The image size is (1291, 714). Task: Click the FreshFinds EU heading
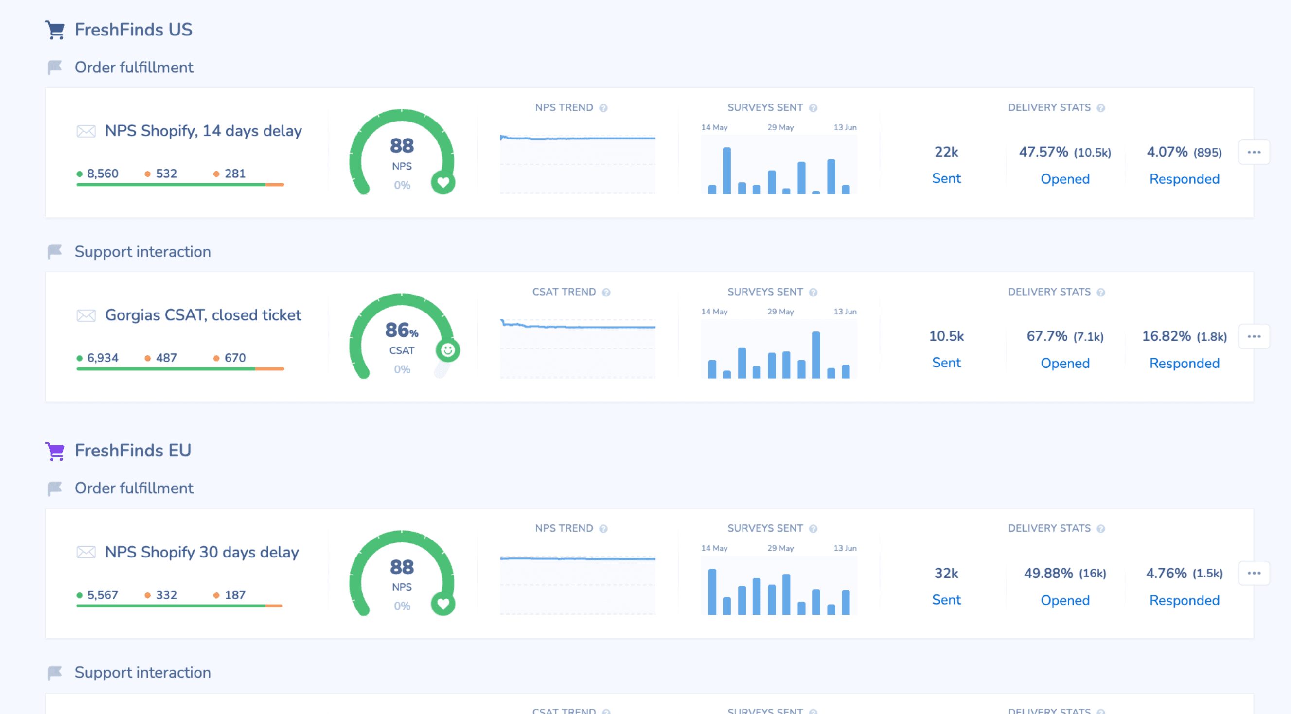pos(133,451)
